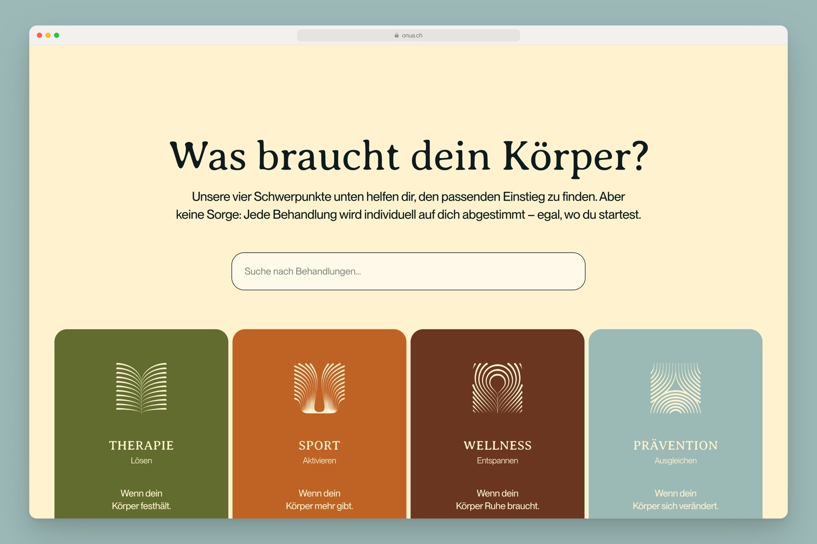
Task: Click the 'Lösen' subtitle text
Action: 141,461
